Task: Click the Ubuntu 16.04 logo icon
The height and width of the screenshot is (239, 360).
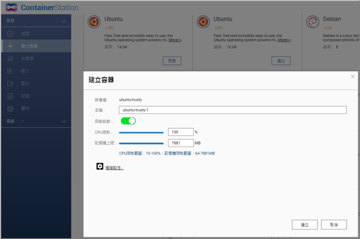Action: pos(203,22)
